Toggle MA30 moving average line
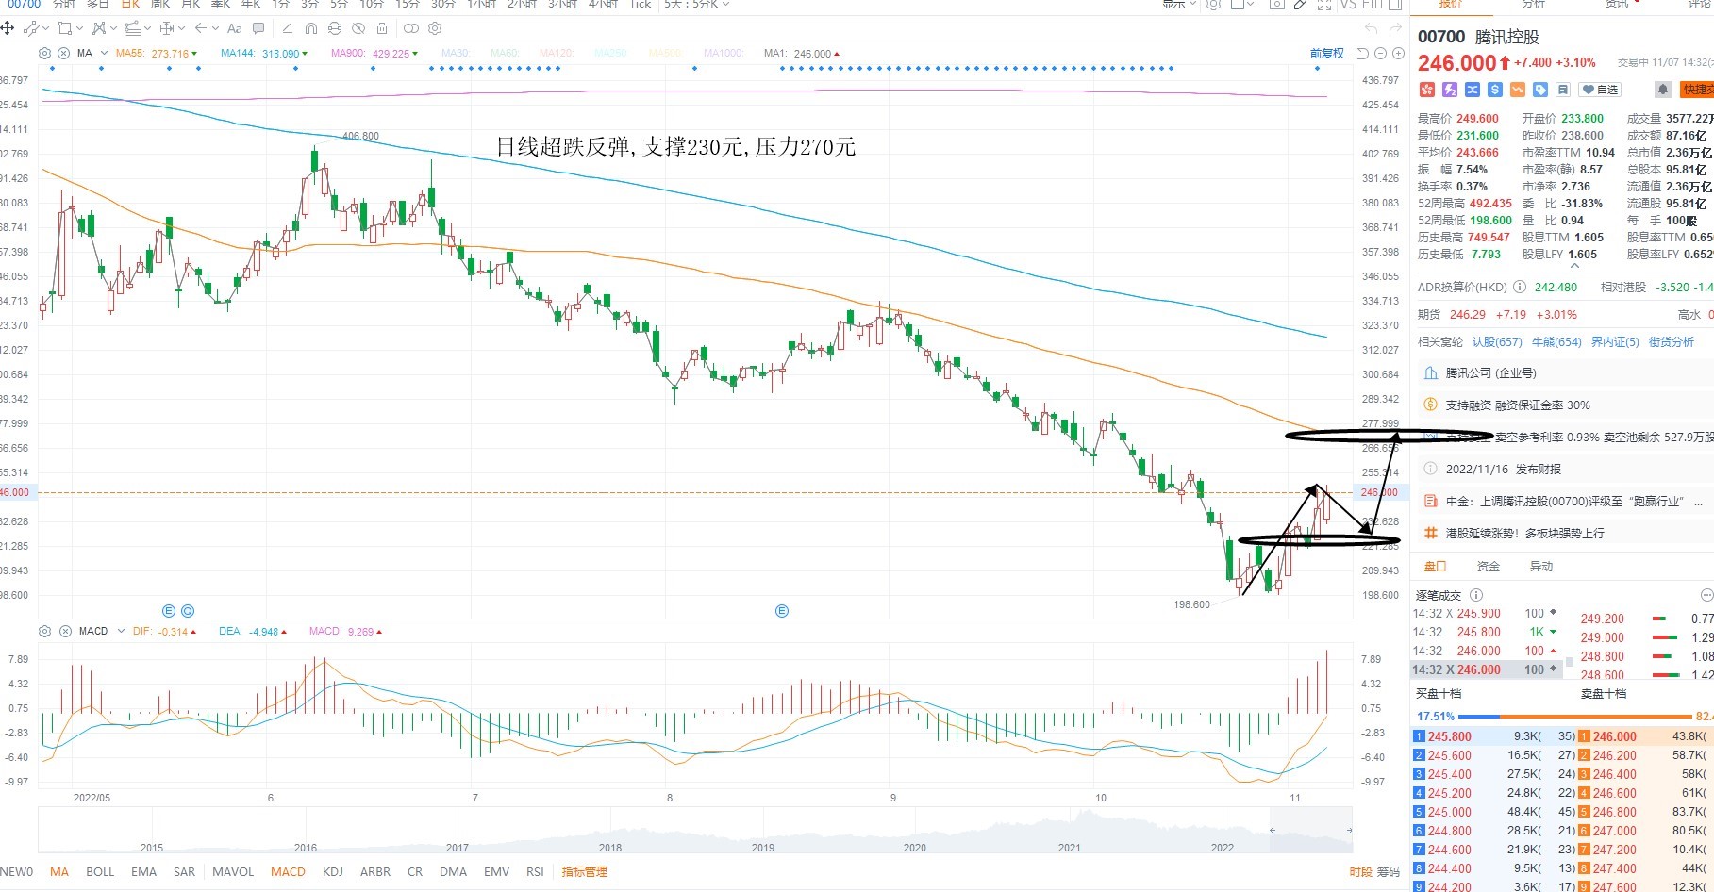 tap(454, 53)
